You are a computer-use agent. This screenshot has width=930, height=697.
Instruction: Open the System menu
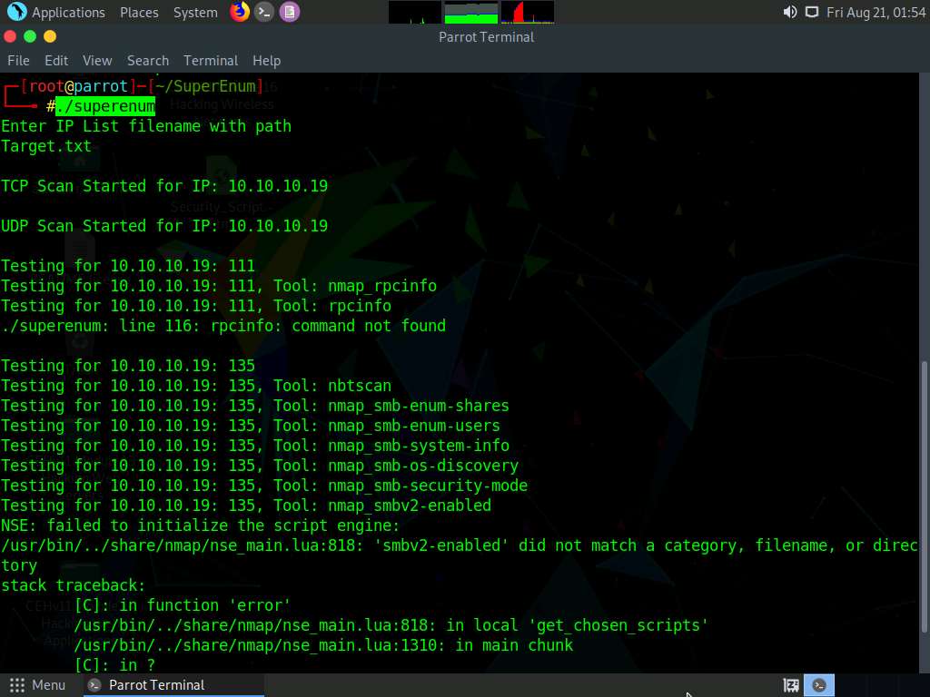[x=195, y=12]
